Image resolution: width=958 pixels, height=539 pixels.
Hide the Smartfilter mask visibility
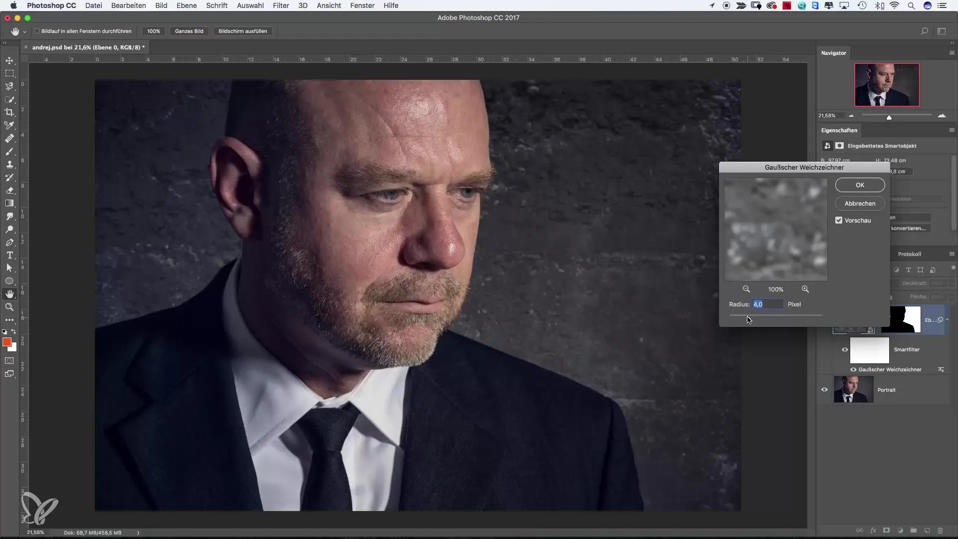[845, 349]
